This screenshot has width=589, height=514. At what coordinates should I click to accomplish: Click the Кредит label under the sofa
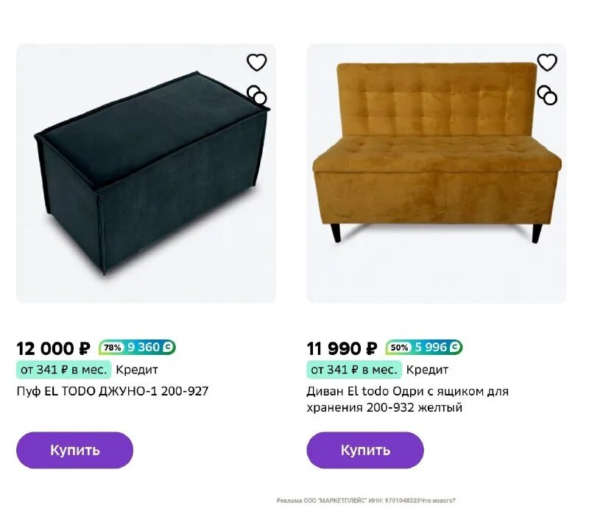tap(427, 370)
